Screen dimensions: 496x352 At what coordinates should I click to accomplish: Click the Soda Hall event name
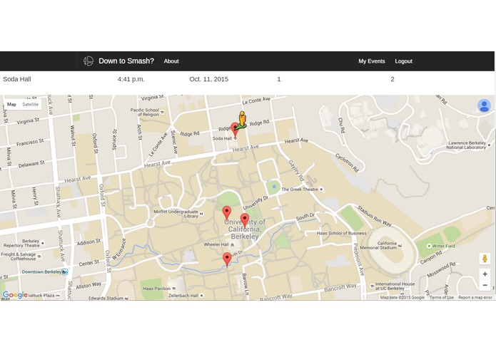[17, 79]
